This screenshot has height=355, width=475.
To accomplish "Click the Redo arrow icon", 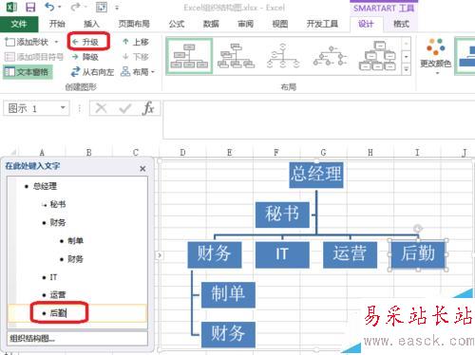I will [x=75, y=7].
